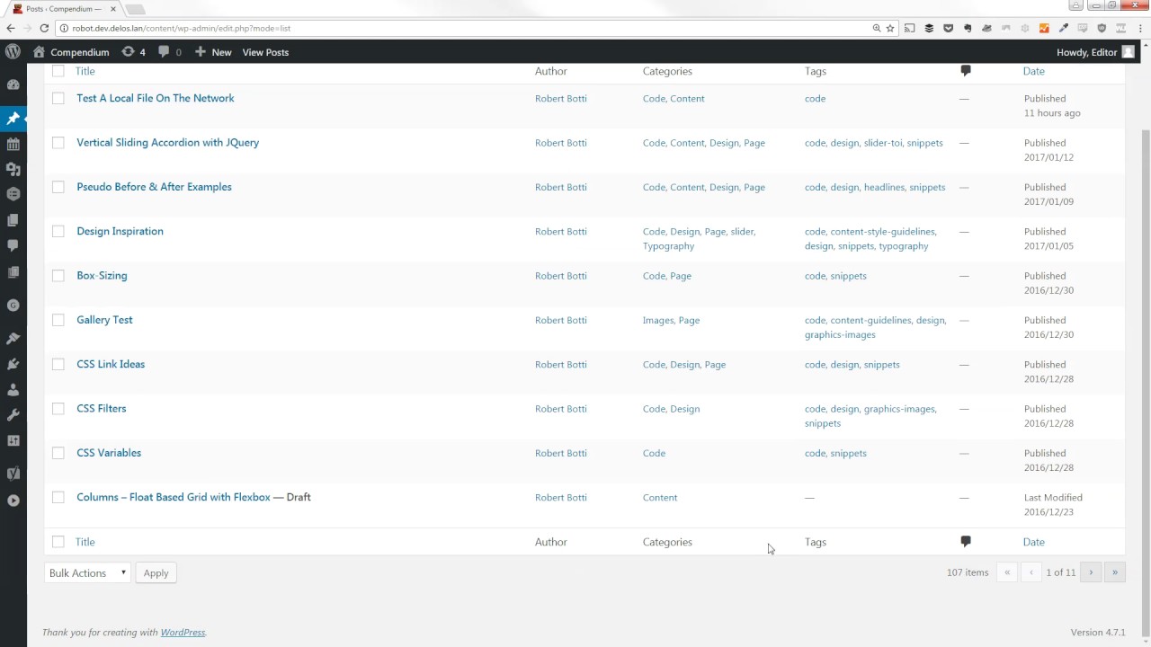
Task: Bookmark this page with the star icon
Action: coord(890,28)
